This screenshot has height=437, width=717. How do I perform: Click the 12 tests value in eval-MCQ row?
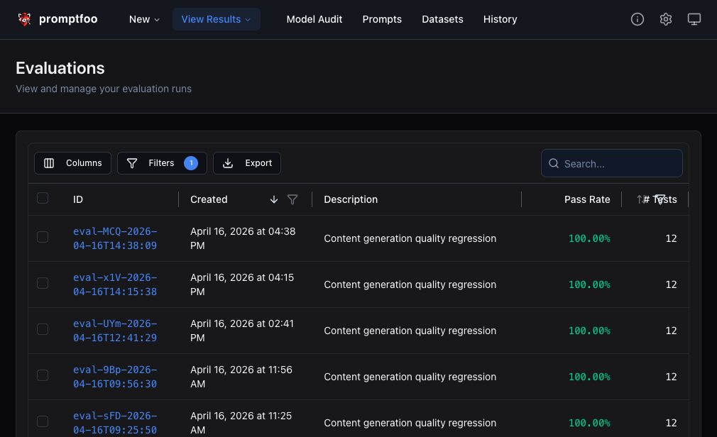671,238
